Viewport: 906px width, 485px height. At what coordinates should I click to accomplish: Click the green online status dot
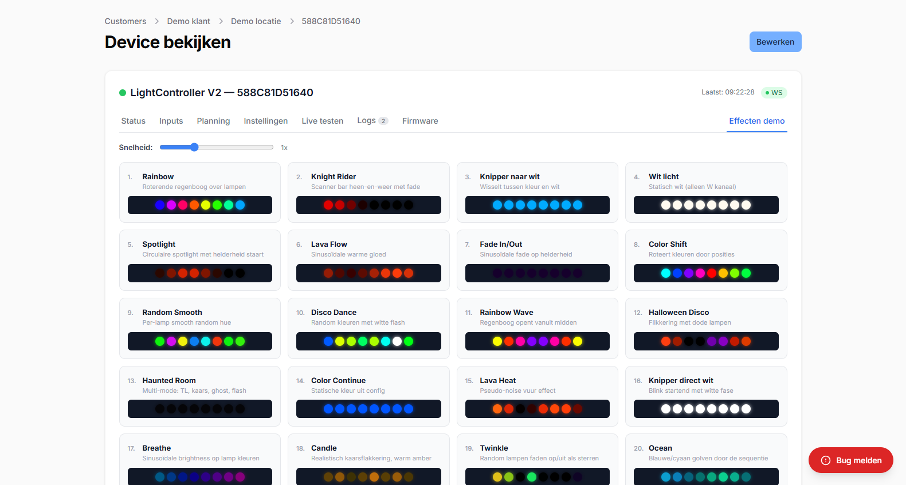point(123,93)
